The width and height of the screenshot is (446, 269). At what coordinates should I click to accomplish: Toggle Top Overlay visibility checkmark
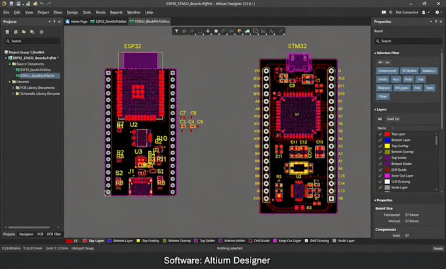tap(380, 146)
